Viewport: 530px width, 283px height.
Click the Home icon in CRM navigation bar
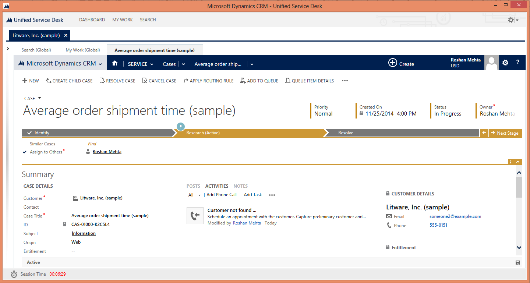point(115,63)
